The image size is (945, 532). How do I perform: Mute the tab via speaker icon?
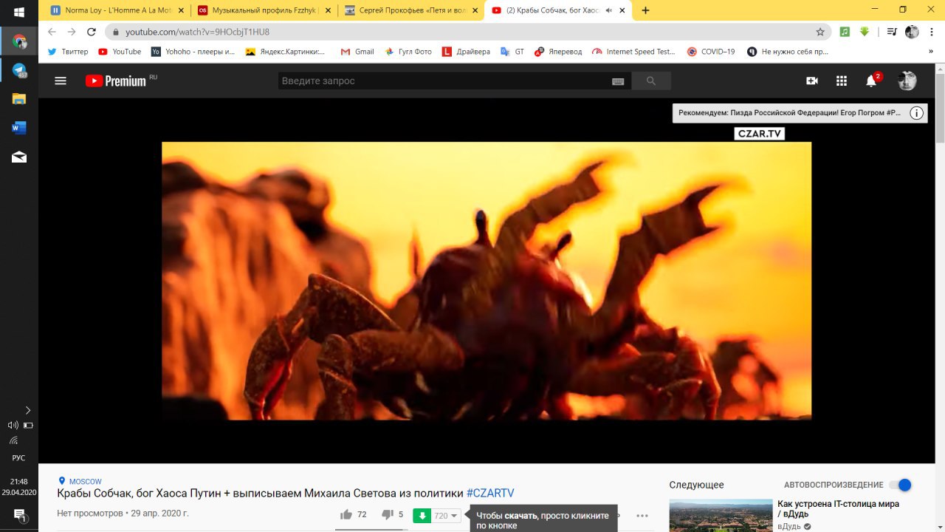[x=610, y=10]
